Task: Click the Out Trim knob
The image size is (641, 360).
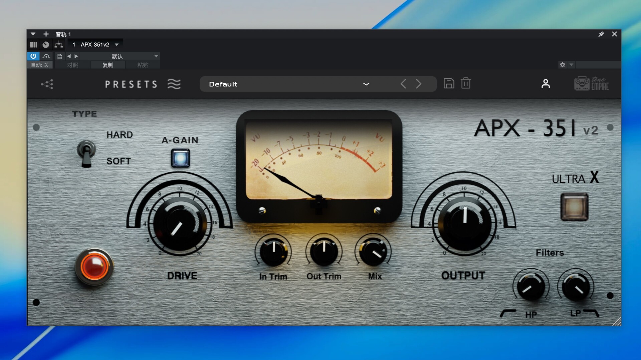Action: (324, 252)
